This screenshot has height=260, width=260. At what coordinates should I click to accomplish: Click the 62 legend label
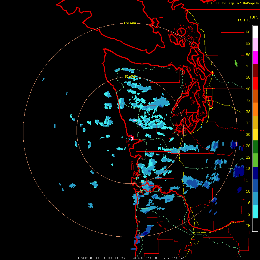pyautogui.click(x=248, y=43)
